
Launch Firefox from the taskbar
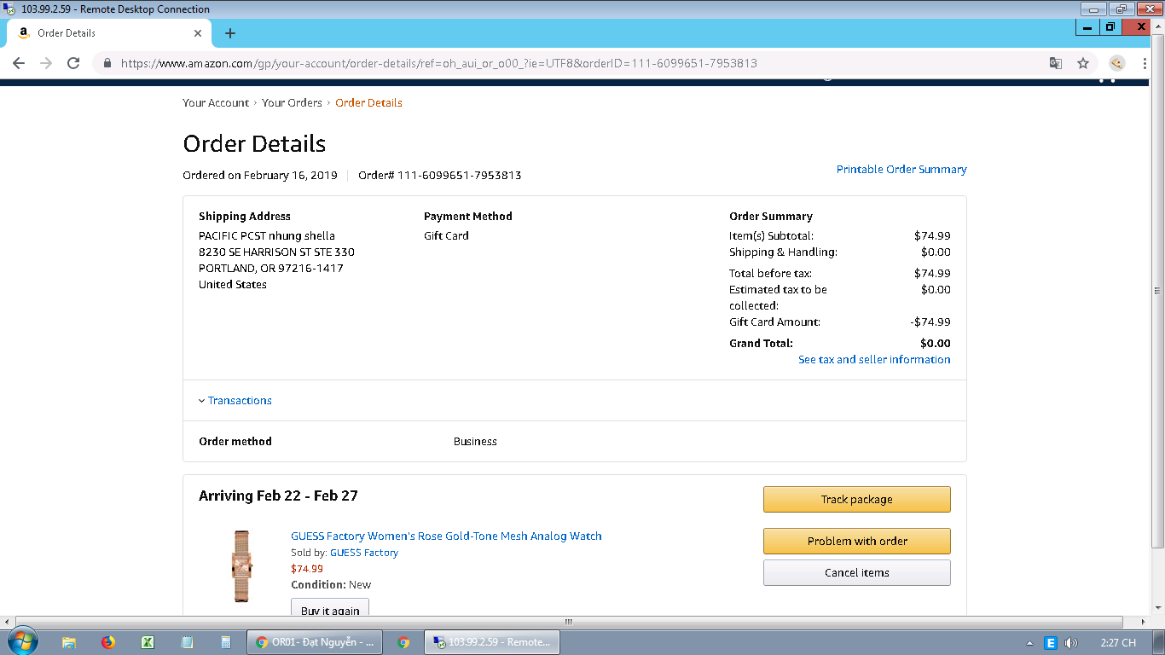point(108,642)
